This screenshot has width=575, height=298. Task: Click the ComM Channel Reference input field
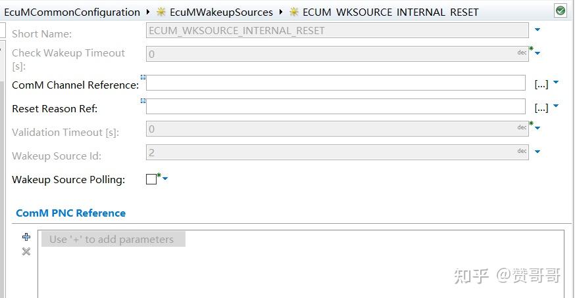tap(336, 83)
